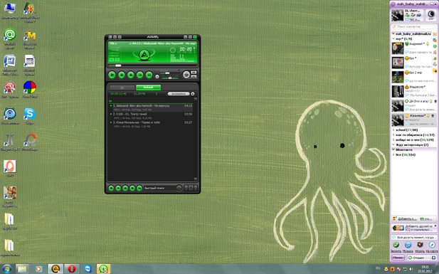Expand Все contacts group under ВКонтакте
Viewport: 439px width, 274px height.
(393, 154)
